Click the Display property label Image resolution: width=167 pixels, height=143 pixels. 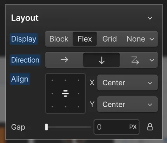click(24, 39)
